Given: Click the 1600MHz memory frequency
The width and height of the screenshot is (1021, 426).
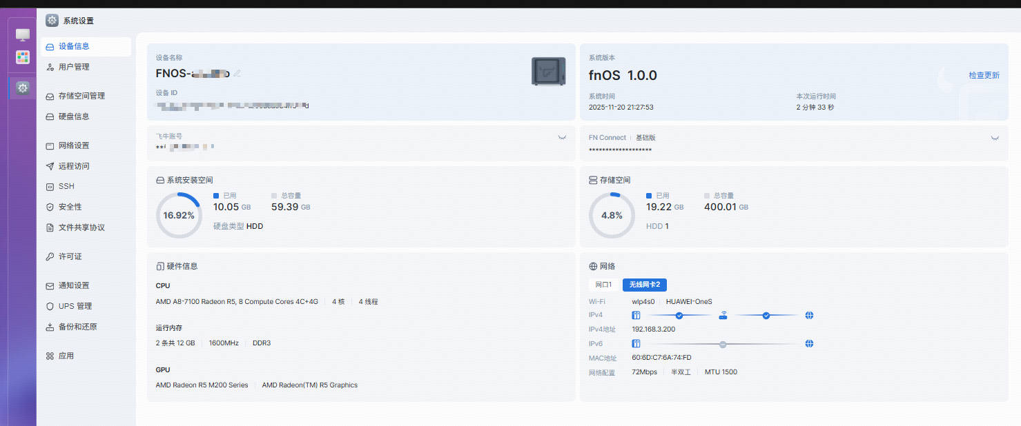Looking at the screenshot, I should (224, 343).
